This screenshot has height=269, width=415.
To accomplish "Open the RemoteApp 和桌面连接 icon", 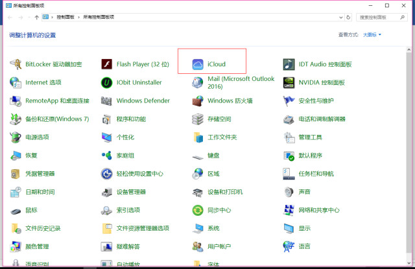I will [x=16, y=100].
